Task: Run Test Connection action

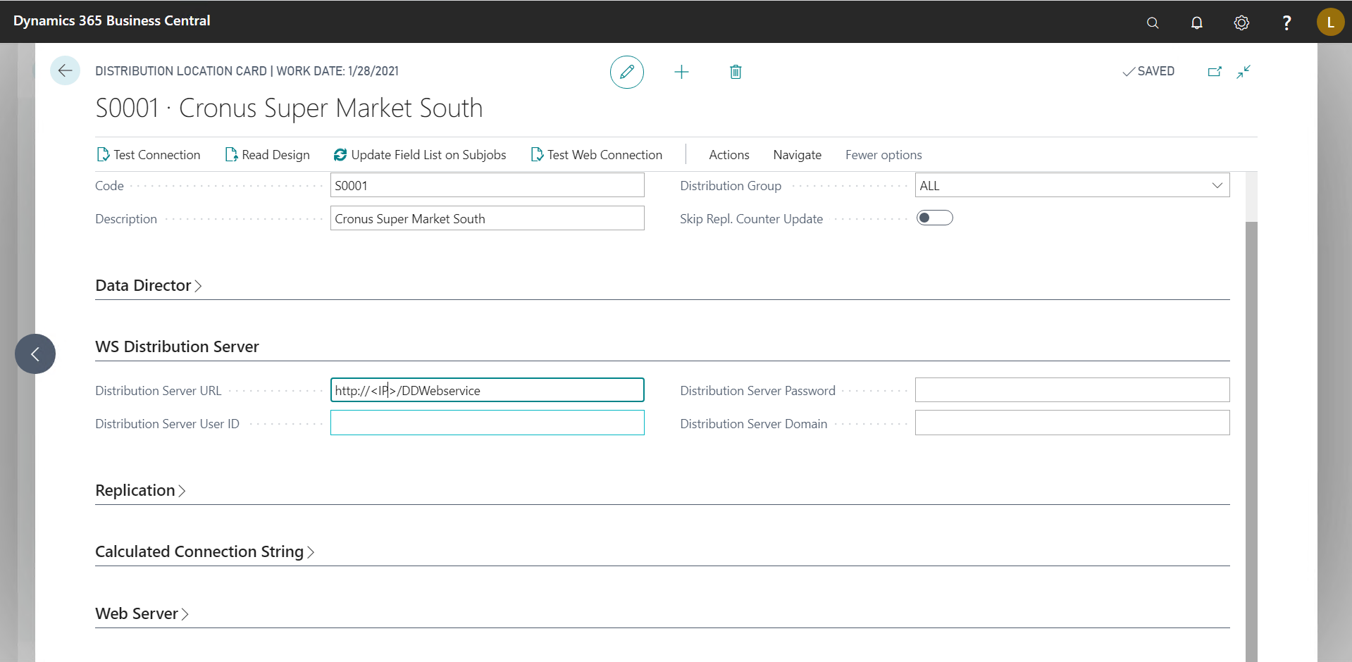Action: 149,155
